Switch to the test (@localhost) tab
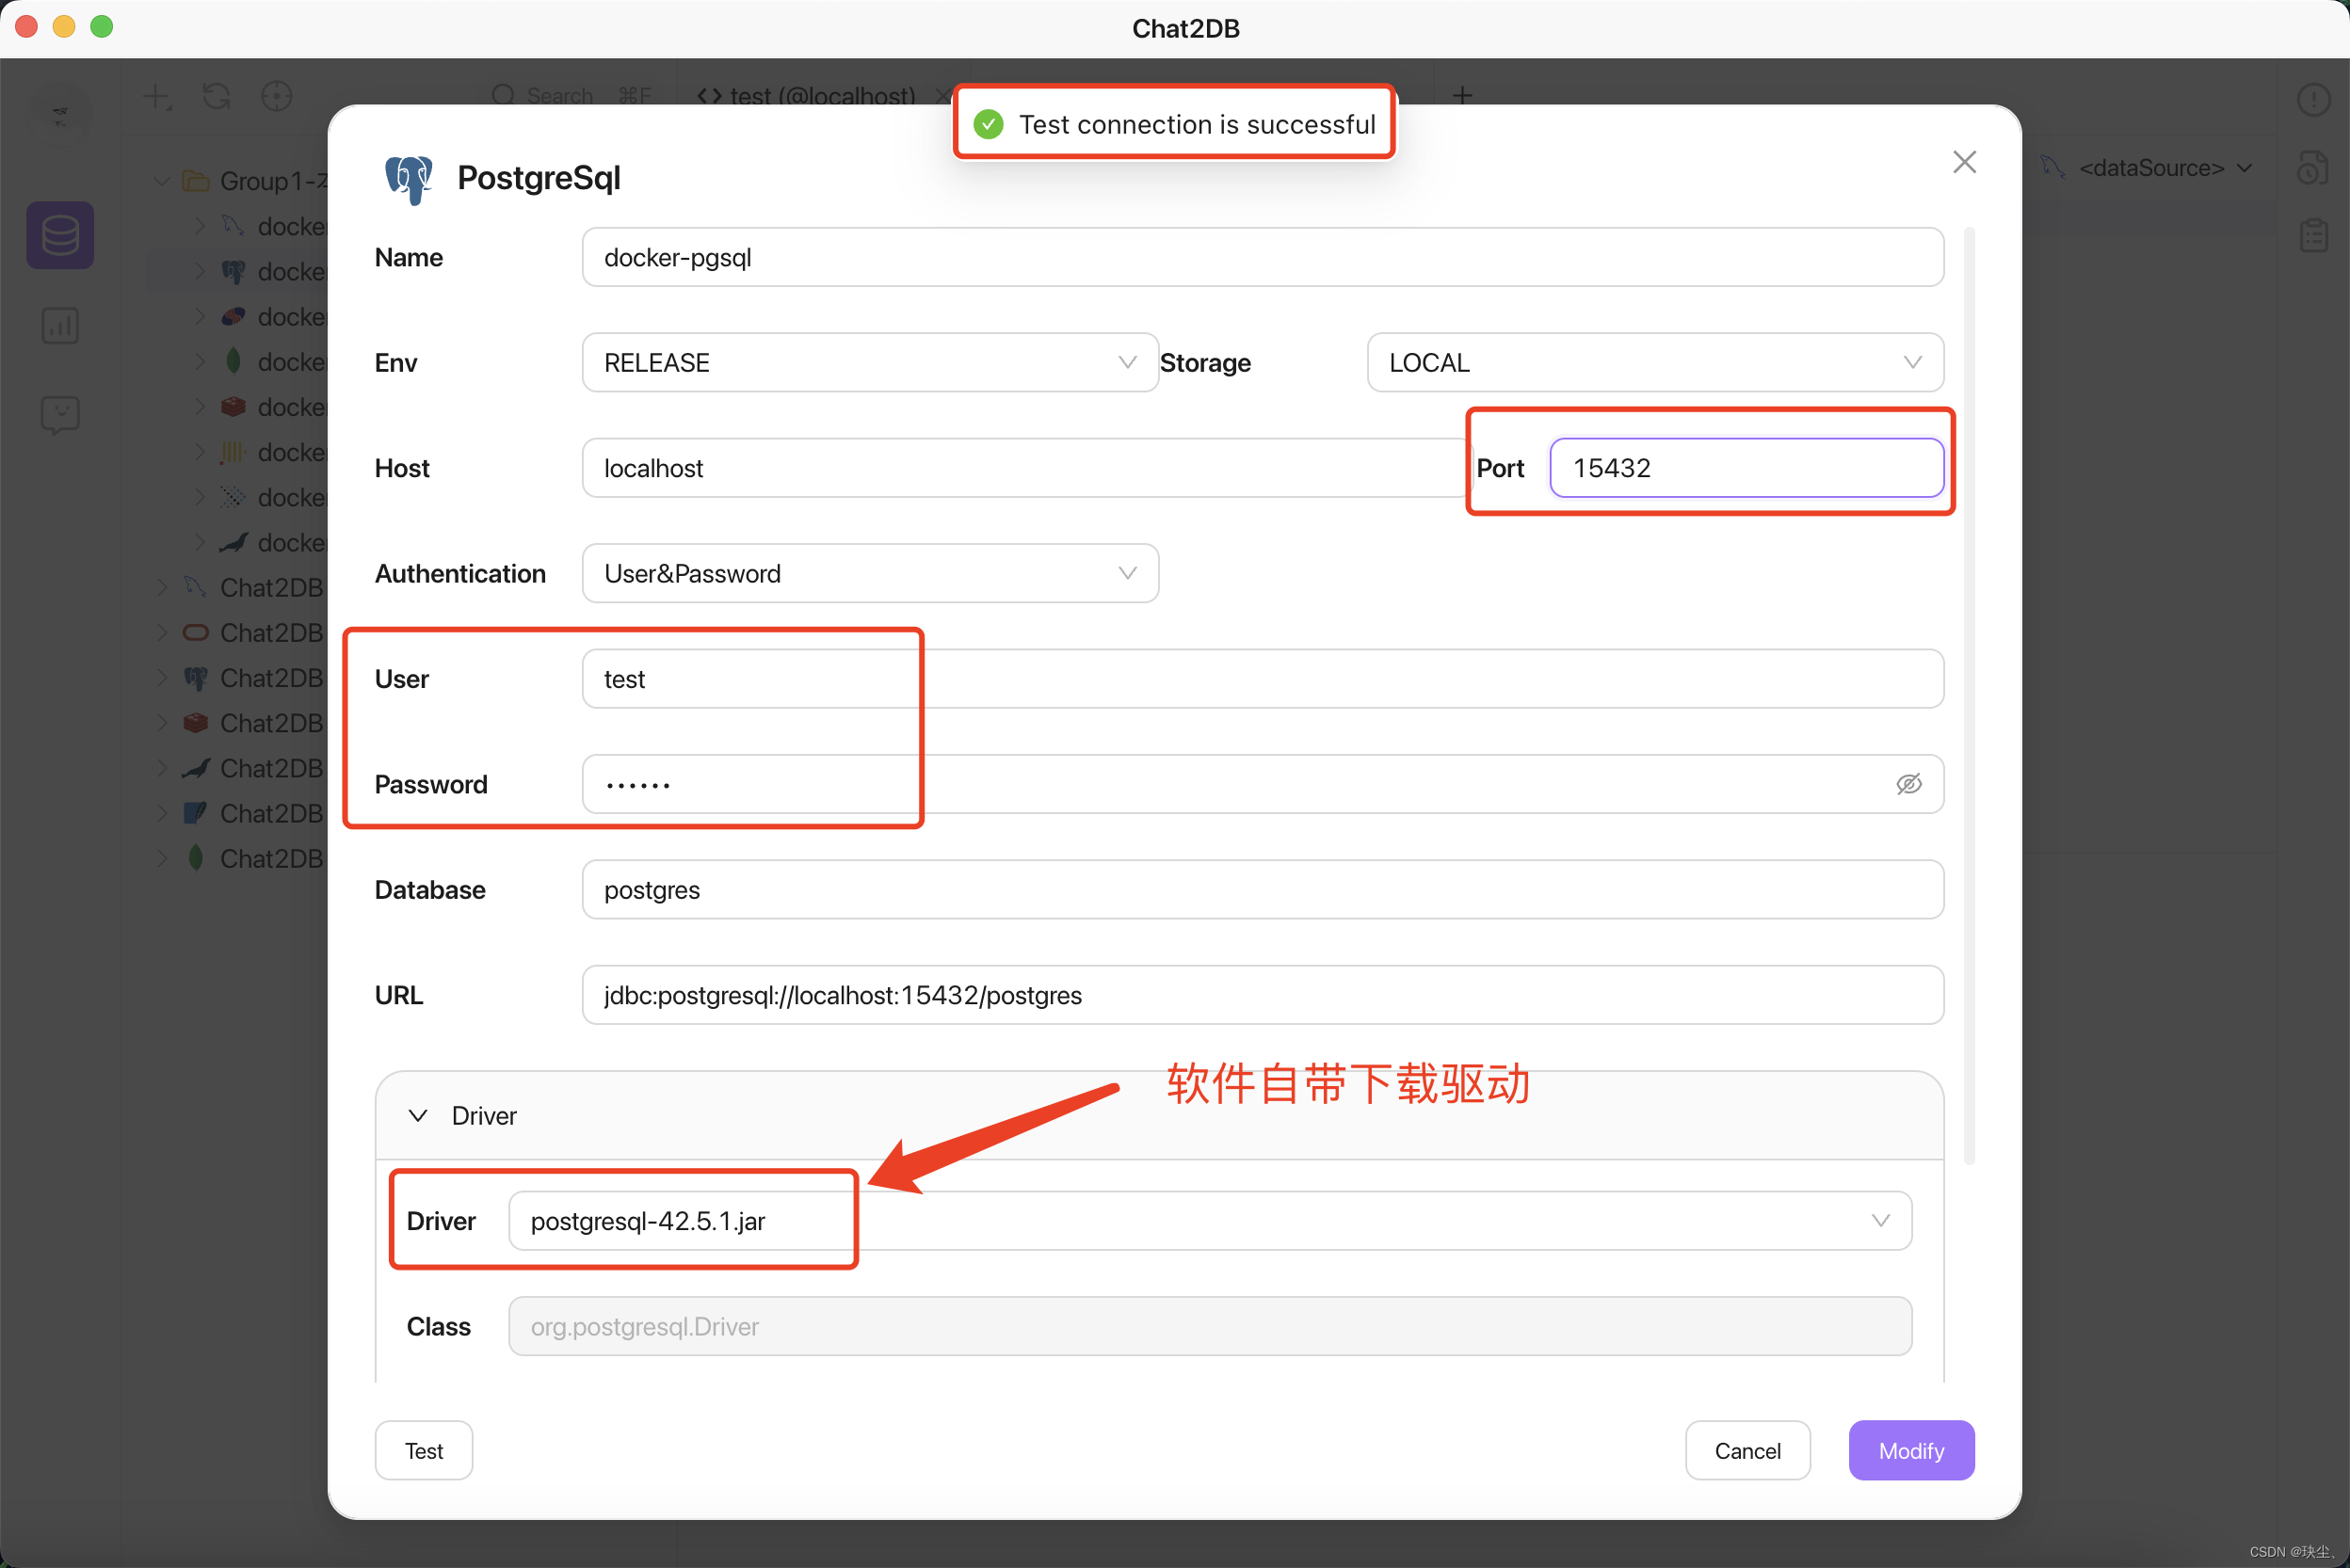The width and height of the screenshot is (2350, 1568). pyautogui.click(x=806, y=96)
